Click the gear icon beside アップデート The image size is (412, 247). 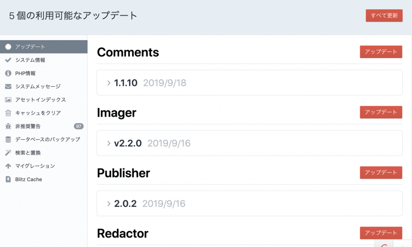(x=8, y=47)
